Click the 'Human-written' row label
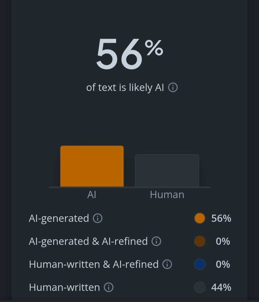The image size is (259, 302). pos(64,288)
